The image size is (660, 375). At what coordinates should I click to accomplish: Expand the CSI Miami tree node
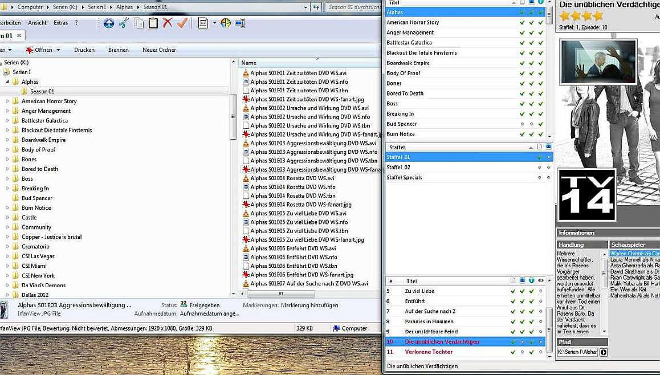click(x=7, y=266)
